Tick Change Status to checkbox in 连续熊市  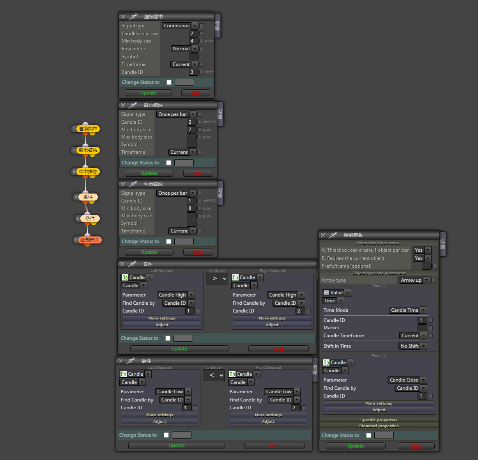169,82
